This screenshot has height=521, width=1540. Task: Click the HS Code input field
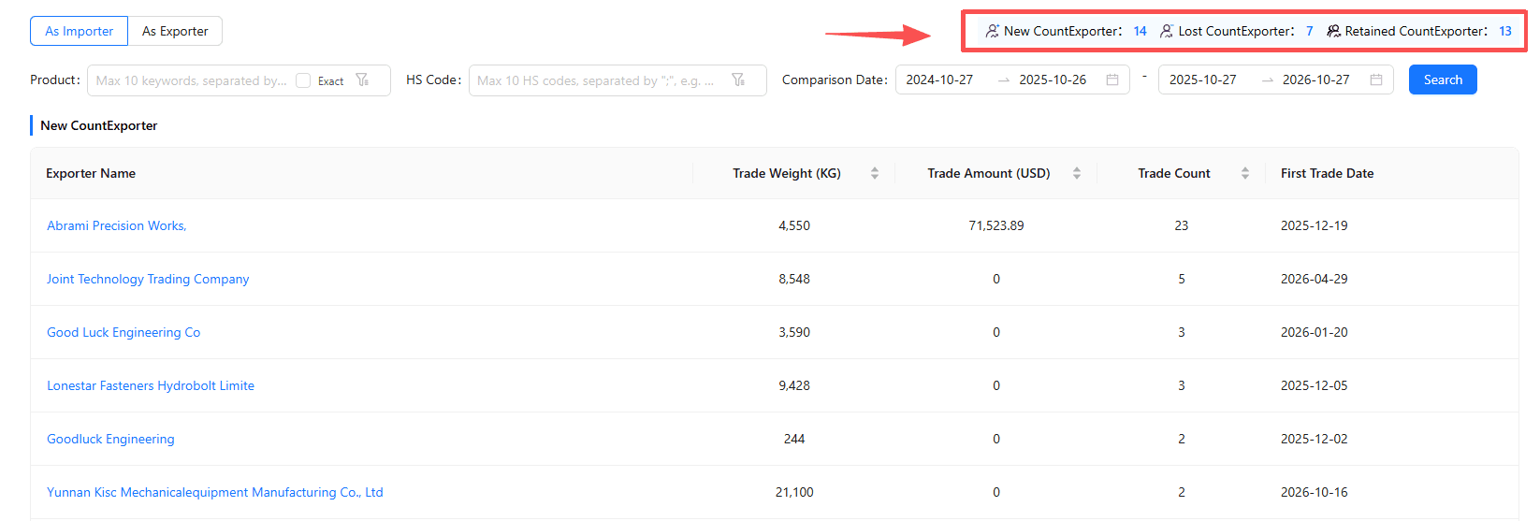(599, 80)
